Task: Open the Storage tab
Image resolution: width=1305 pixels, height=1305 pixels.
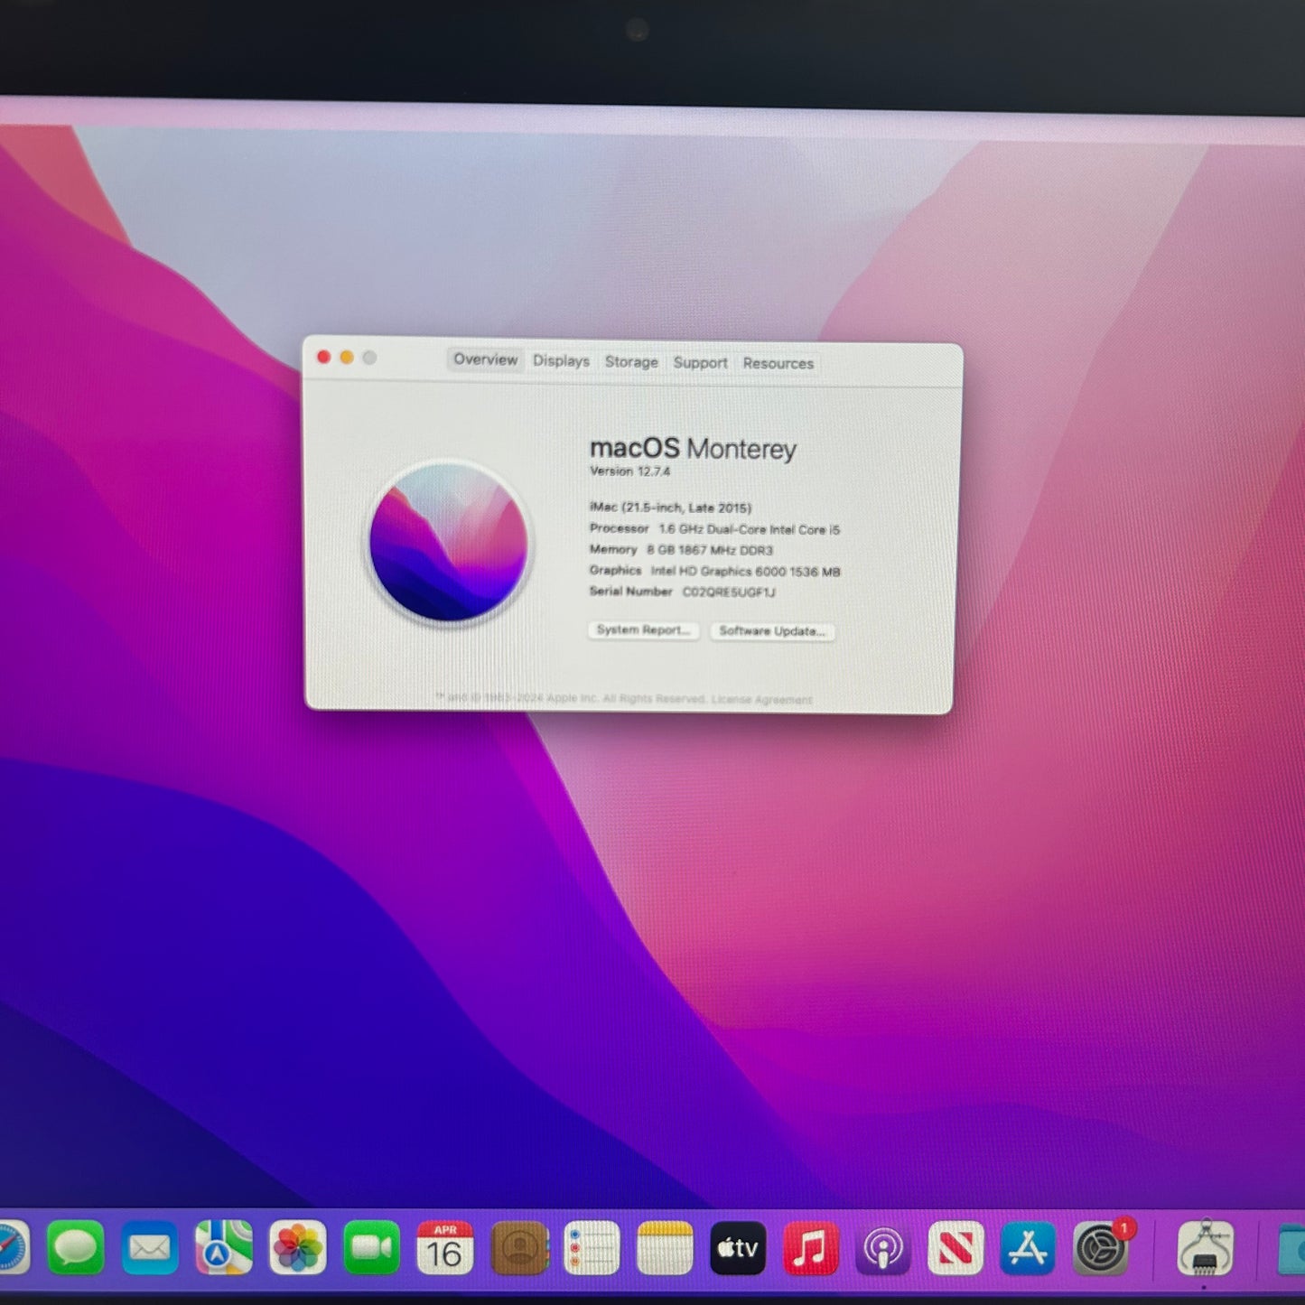Action: click(631, 361)
